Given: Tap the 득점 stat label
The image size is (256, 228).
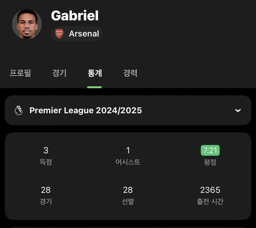Looking at the screenshot, I should click(x=46, y=162).
